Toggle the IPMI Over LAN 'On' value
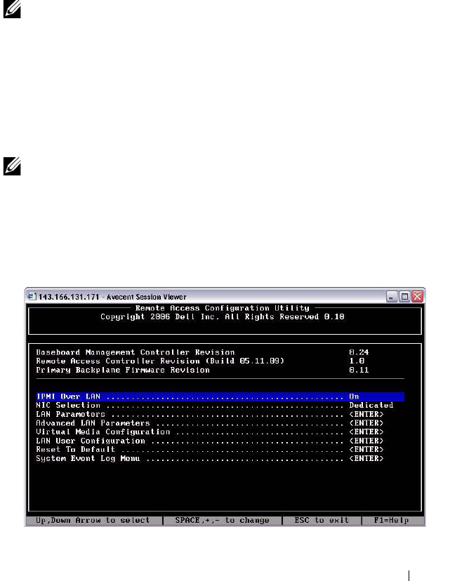The height and width of the screenshot is (581, 450). 354,396
